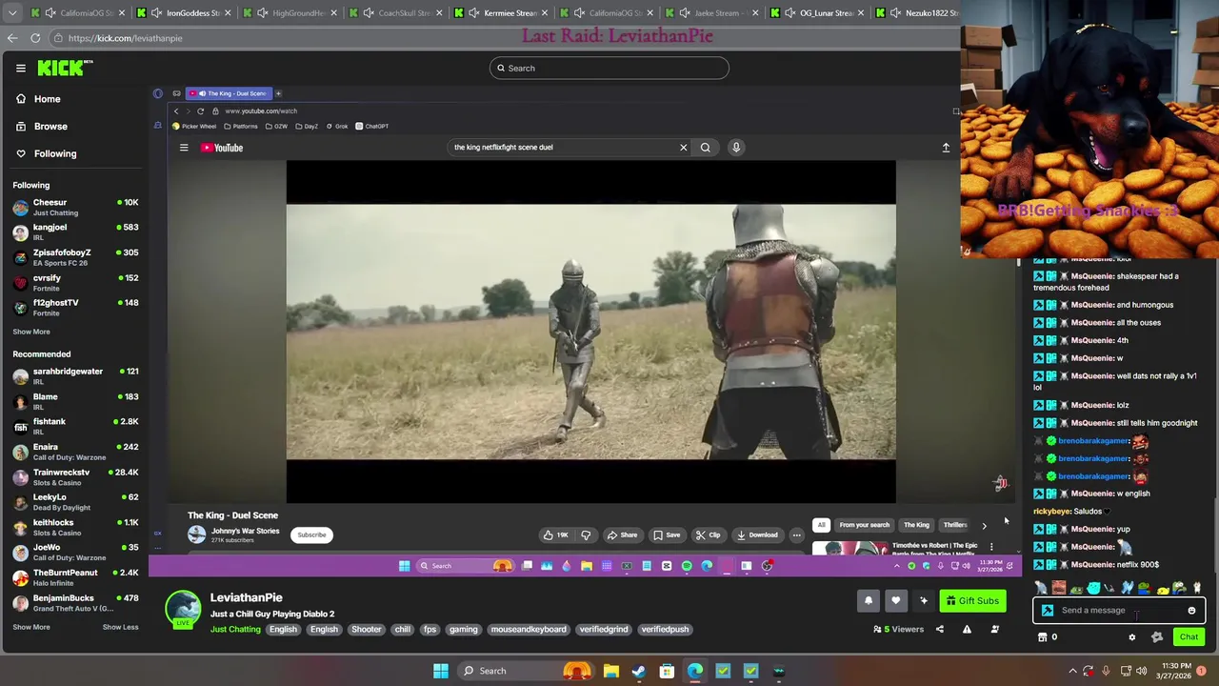Image resolution: width=1219 pixels, height=686 pixels.
Task: Expand Show More under Recommended
Action: [x=31, y=627]
